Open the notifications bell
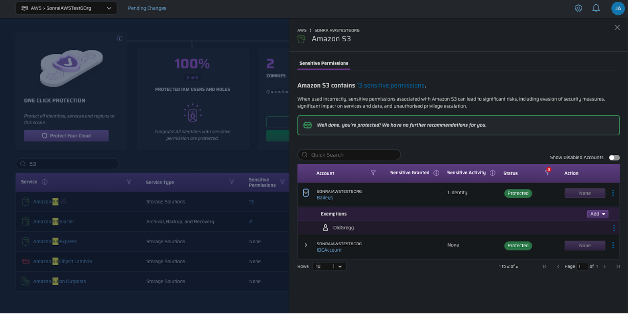The width and height of the screenshot is (628, 314). pos(596,8)
